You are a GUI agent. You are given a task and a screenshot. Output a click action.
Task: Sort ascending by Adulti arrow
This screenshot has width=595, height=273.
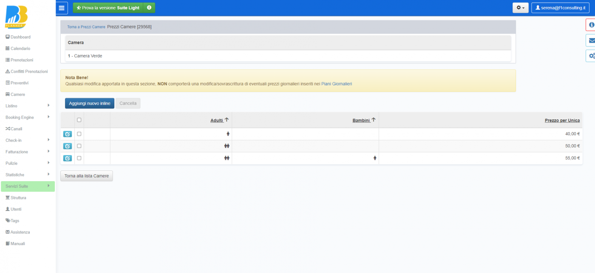(x=227, y=120)
